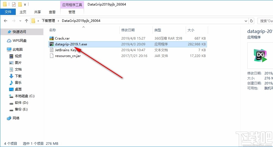Image resolution: width=273 pixels, height=147 pixels.
Task: Select the JetBrains Key text file icon
Action: point(52,50)
